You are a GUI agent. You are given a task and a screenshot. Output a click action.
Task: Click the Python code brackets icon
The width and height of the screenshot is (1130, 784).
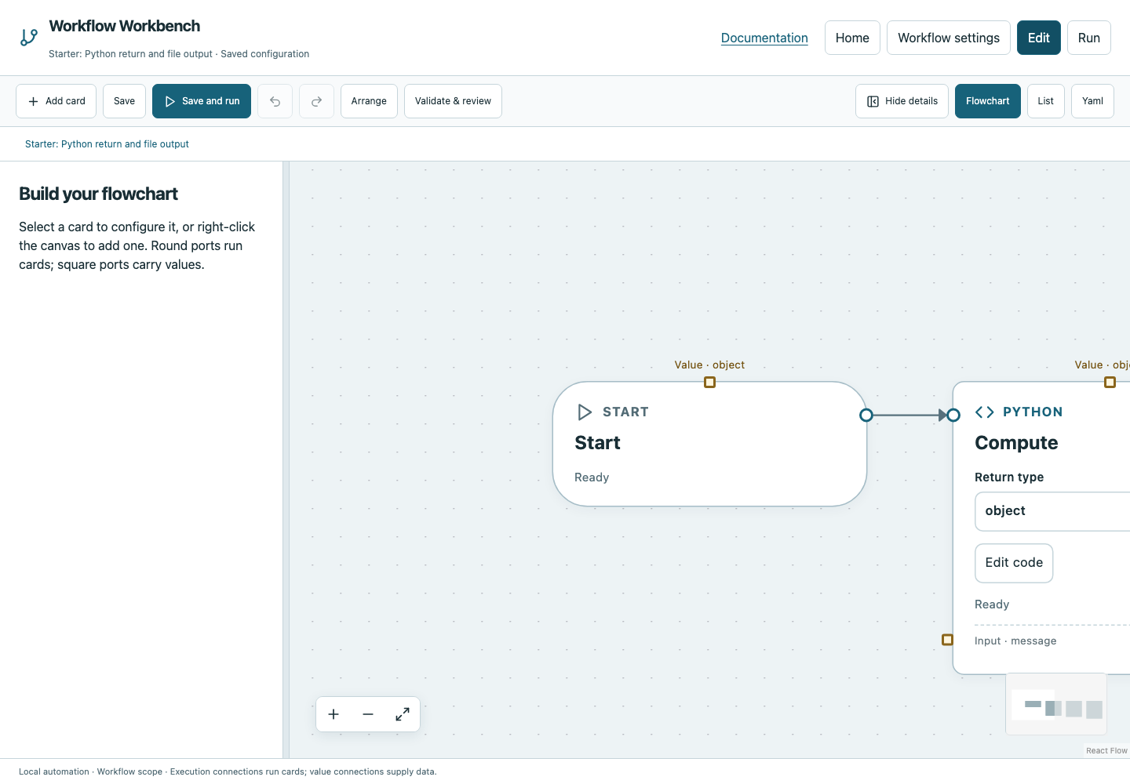click(984, 412)
